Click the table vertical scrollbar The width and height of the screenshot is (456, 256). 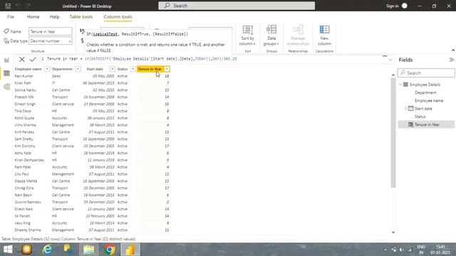tap(393, 134)
